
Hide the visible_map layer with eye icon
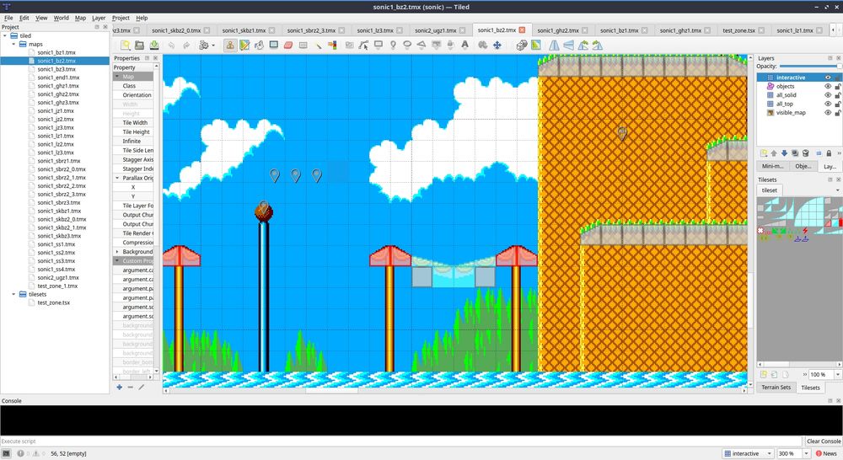click(828, 113)
